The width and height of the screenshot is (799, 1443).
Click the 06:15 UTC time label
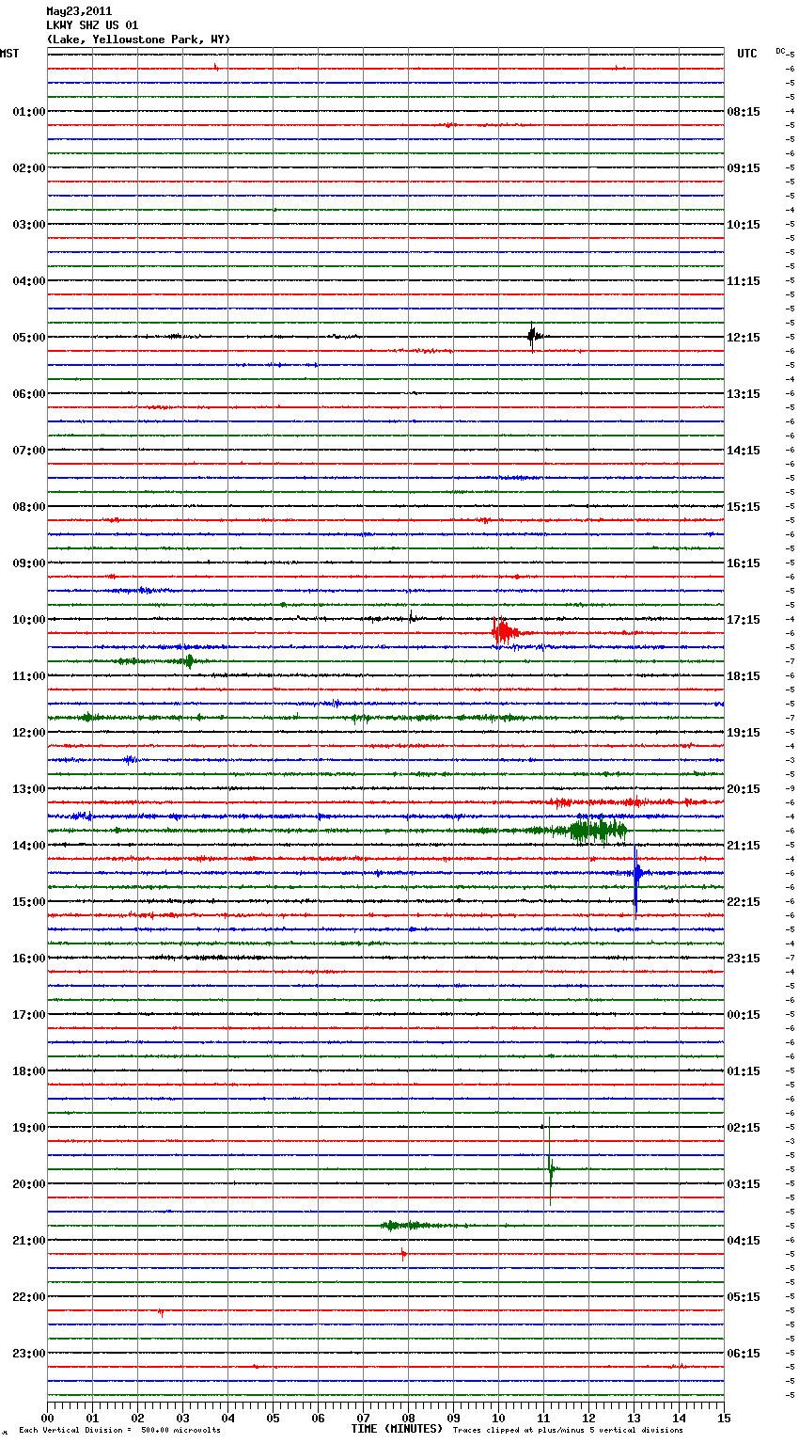click(x=744, y=1354)
